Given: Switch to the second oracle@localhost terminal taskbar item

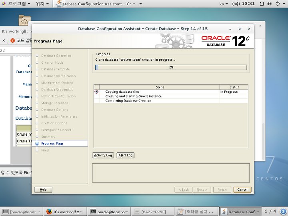Looking at the screenshot, I should tap(109, 212).
